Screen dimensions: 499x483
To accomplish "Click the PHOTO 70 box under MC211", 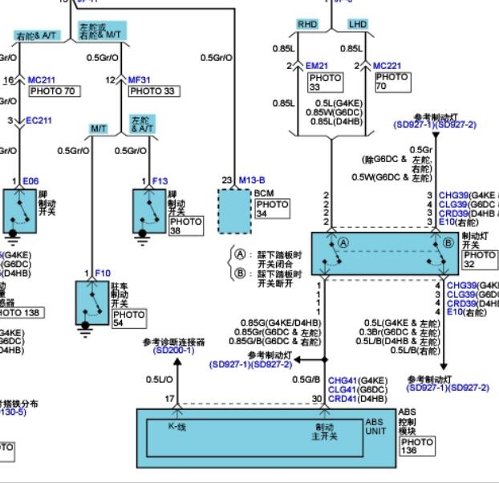I will tap(55, 91).
